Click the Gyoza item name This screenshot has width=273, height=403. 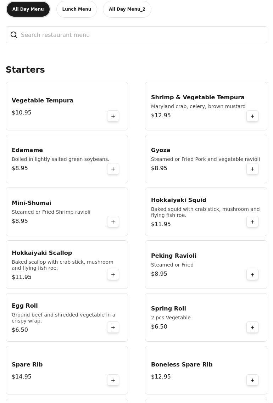coord(161,150)
